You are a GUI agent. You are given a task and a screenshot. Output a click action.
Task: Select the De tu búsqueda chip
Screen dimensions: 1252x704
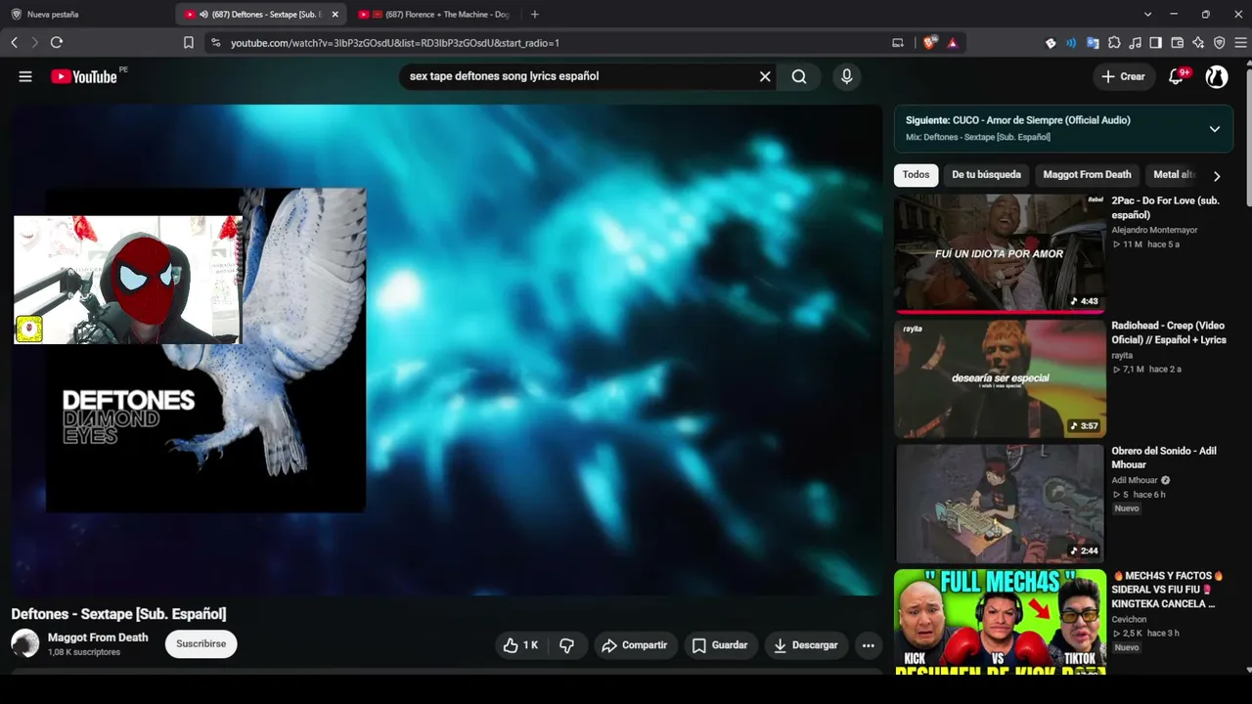(x=986, y=175)
